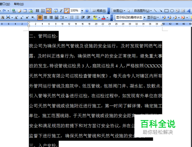Select the Line drawing tool
This screenshot has width=192, height=147.
[x=155, y=11]
